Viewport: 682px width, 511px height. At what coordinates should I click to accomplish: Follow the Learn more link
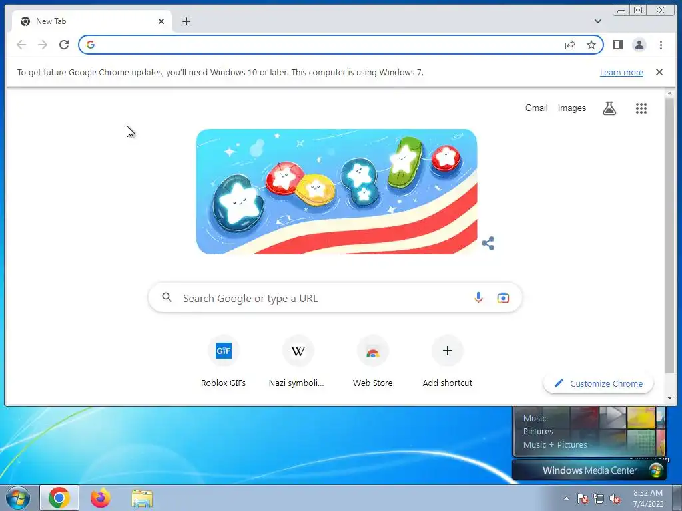pos(621,72)
